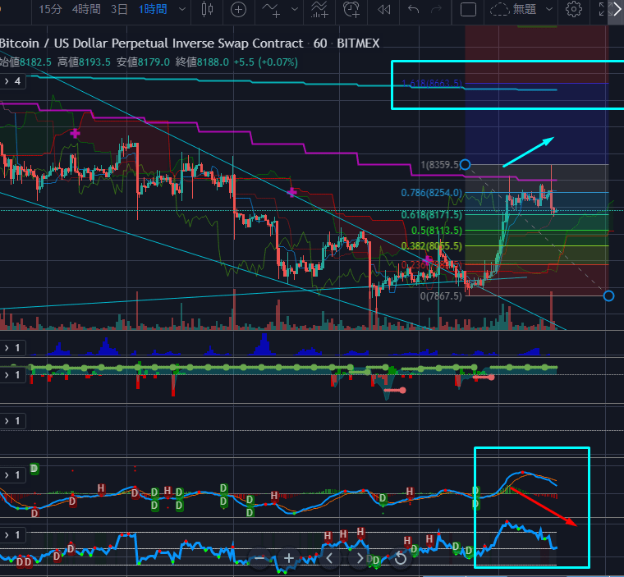Screen dimensions: 624x577
Task: Select the 4時間 timeframe
Action: [x=86, y=9]
